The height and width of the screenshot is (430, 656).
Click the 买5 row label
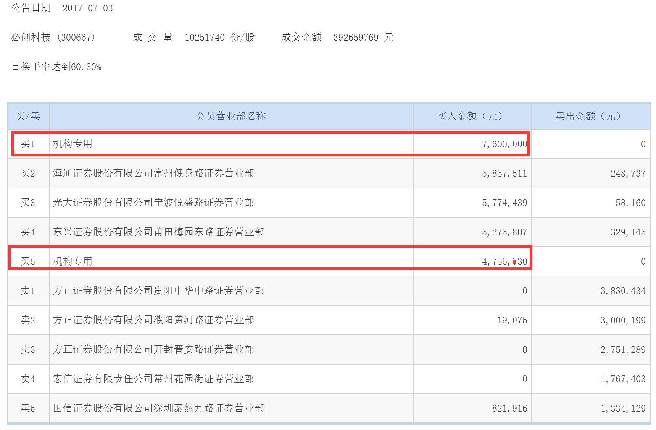click(x=28, y=261)
